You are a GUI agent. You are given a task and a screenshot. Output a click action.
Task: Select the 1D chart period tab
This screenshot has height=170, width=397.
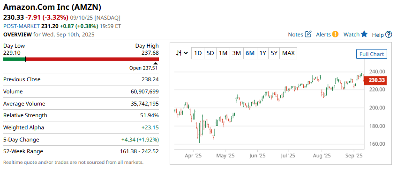click(197, 53)
